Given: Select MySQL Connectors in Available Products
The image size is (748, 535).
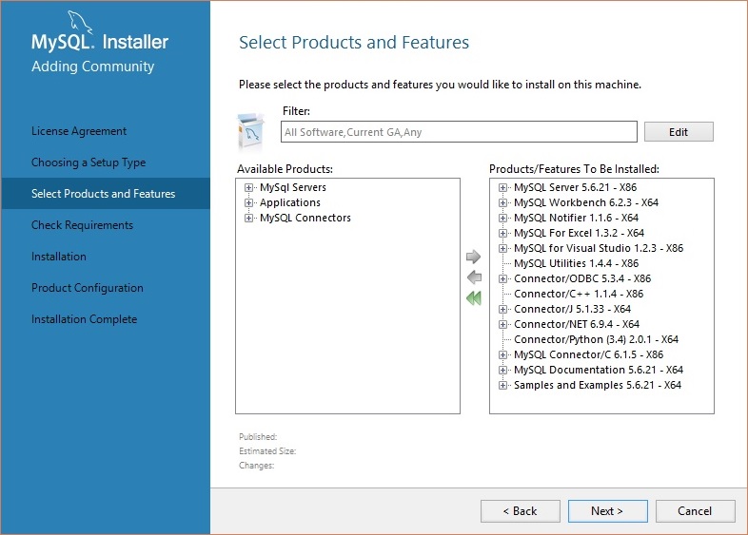Looking at the screenshot, I should (305, 219).
